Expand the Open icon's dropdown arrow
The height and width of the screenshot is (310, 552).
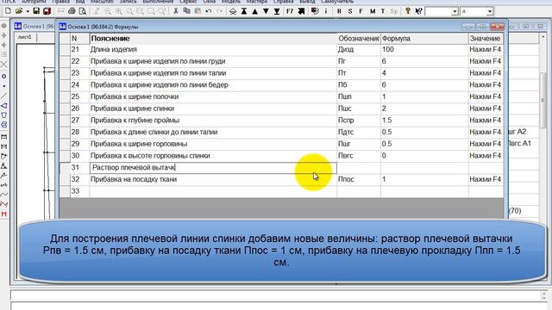[x=28, y=11]
